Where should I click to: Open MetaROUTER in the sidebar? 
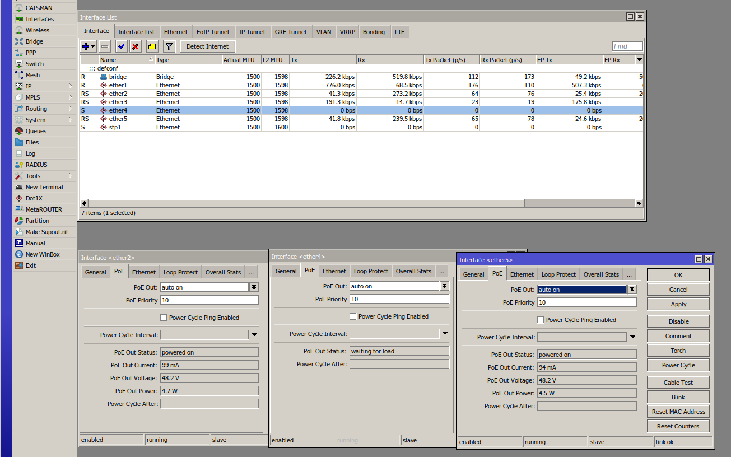(x=44, y=209)
